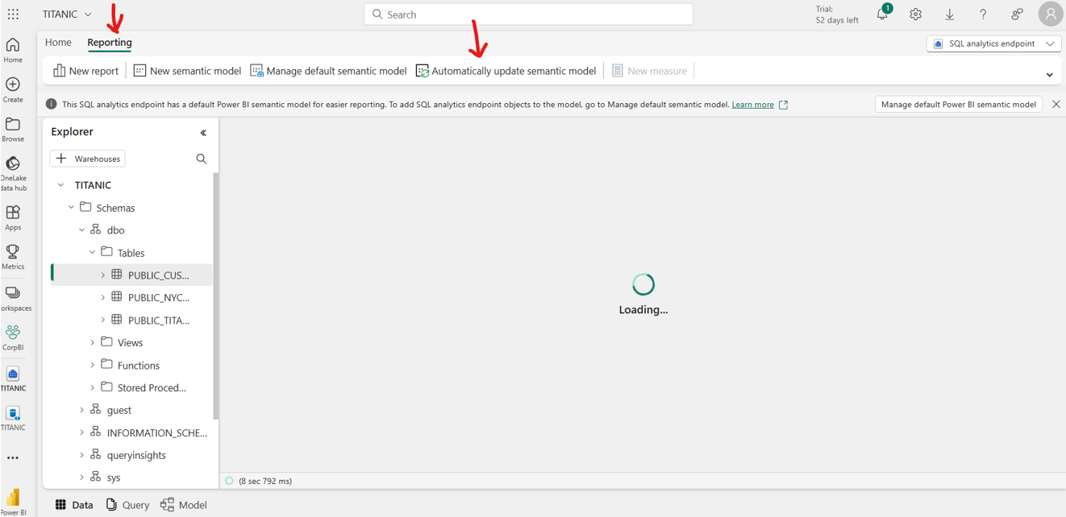Click Manage default Power BI semantic model button
The width and height of the screenshot is (1066, 517).
958,104
